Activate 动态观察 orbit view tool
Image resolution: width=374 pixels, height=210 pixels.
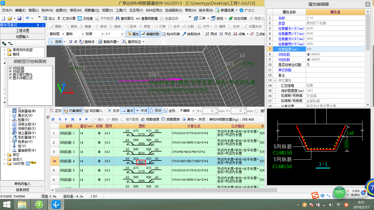(x=238, y=18)
